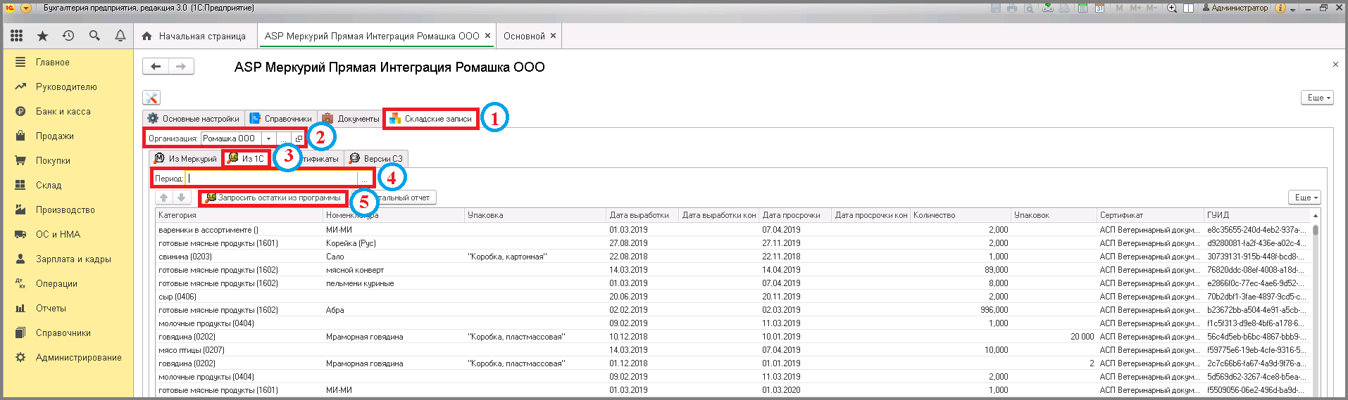Switch to Документы tab
The image size is (1348, 400).
click(x=351, y=119)
